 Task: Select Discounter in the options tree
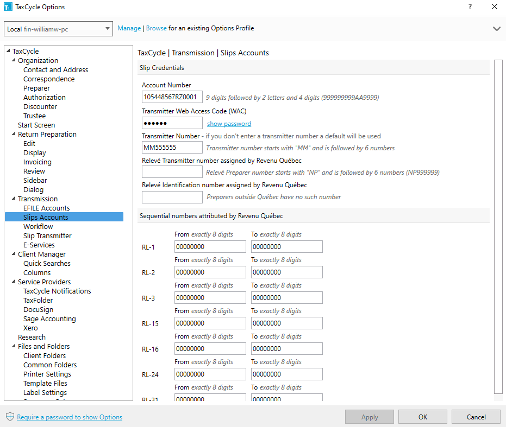pyautogui.click(x=40, y=107)
